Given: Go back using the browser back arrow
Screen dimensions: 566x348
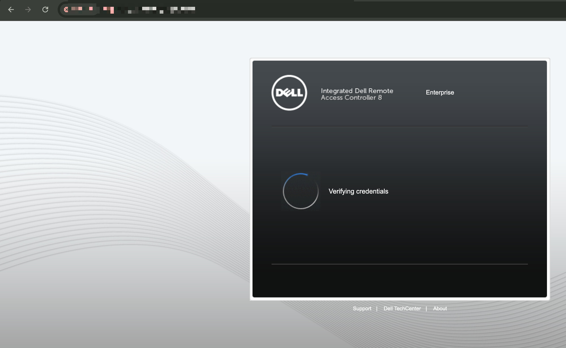Looking at the screenshot, I should [11, 10].
